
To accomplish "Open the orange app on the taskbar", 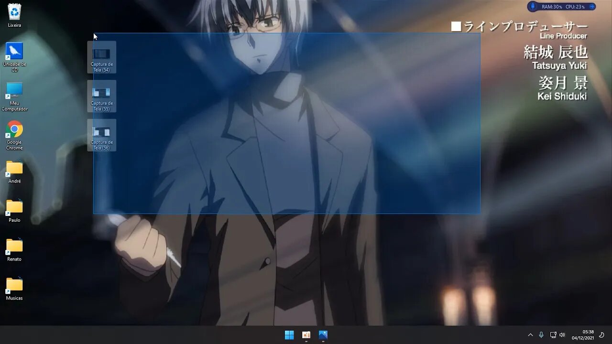I will (x=306, y=335).
